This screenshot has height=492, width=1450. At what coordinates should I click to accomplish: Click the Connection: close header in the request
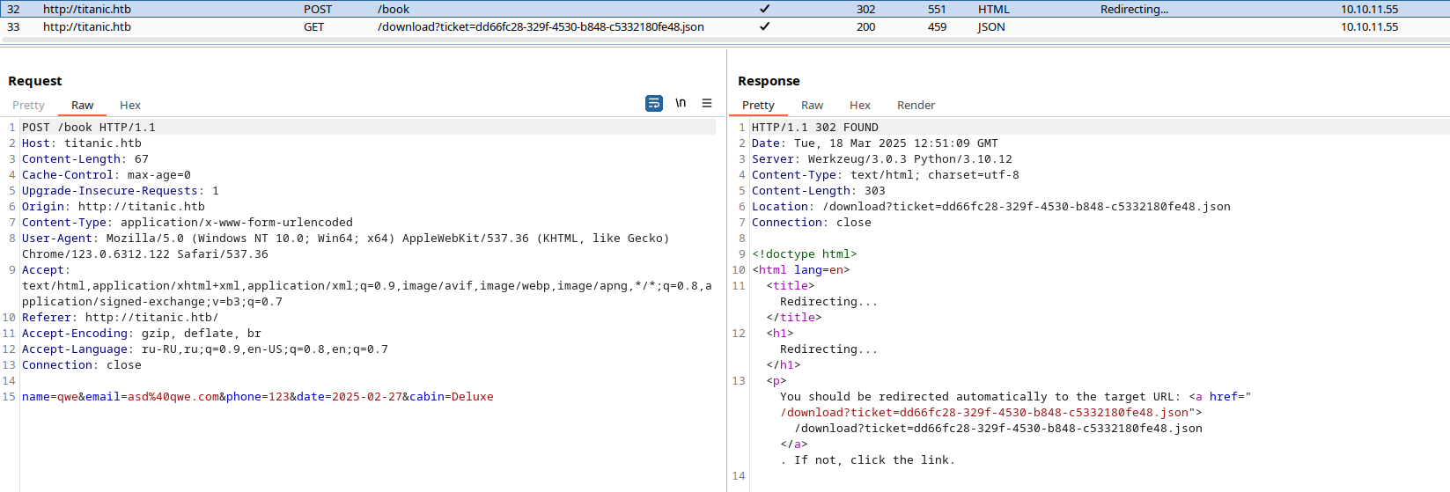coord(82,364)
